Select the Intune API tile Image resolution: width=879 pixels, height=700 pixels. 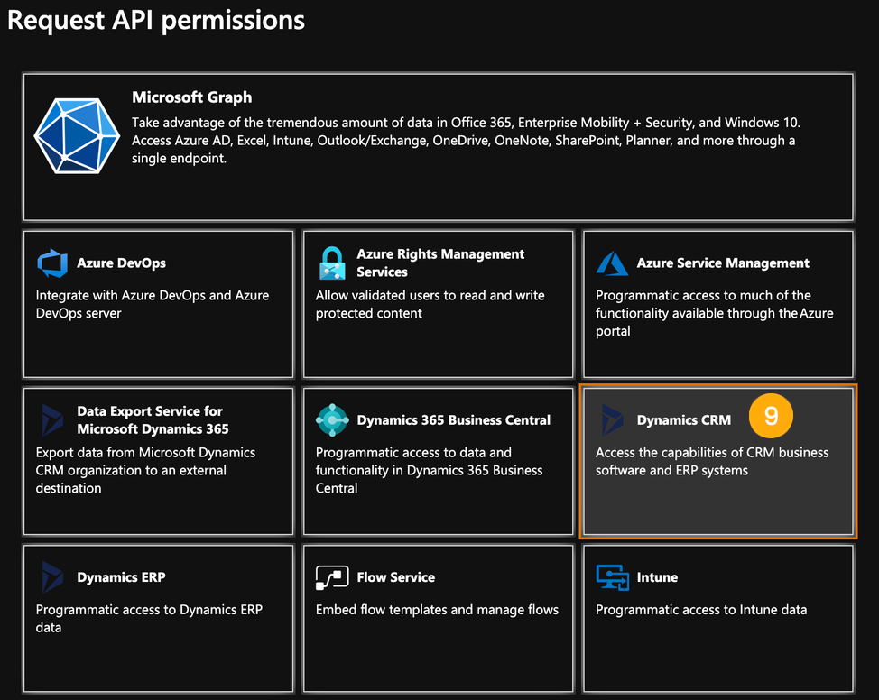[717, 618]
